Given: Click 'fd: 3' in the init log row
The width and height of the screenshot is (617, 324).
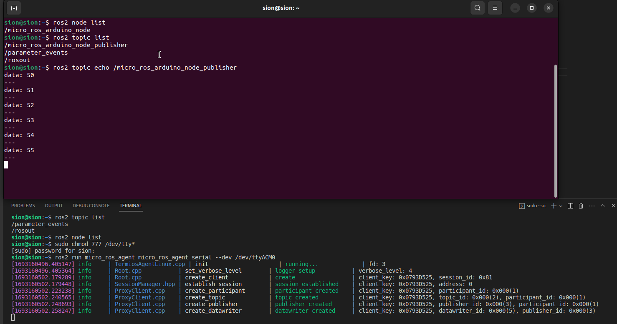Looking at the screenshot, I should 377,264.
